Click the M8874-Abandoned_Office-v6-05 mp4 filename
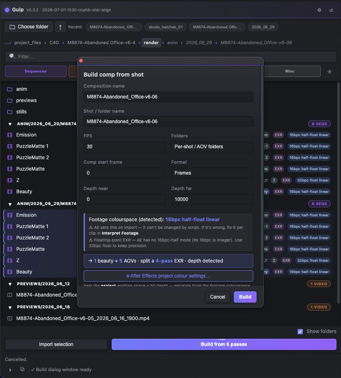The width and height of the screenshot is (341, 378). [x=83, y=318]
